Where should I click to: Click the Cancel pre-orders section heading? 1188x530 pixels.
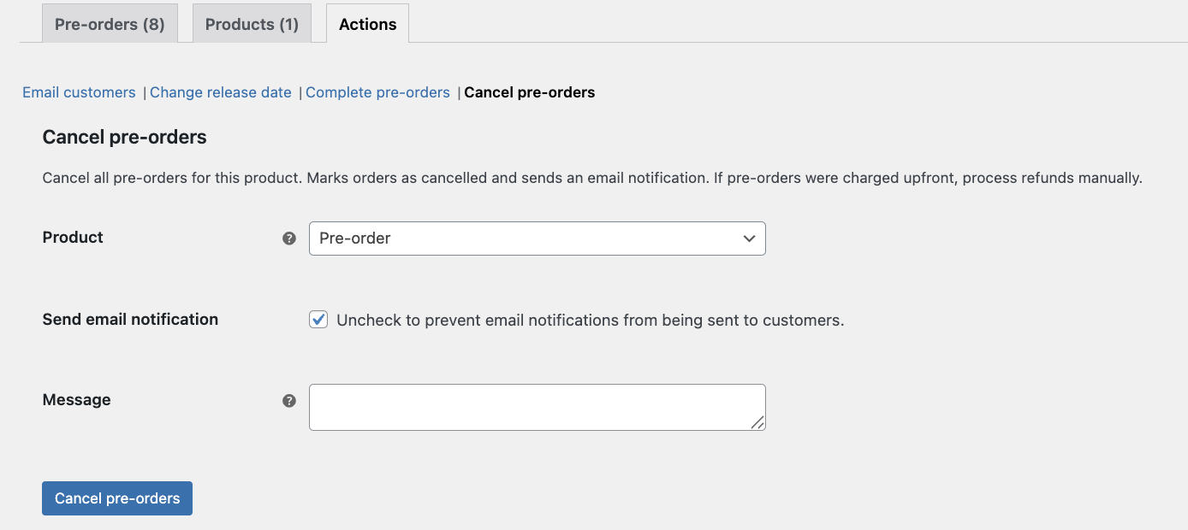[124, 137]
